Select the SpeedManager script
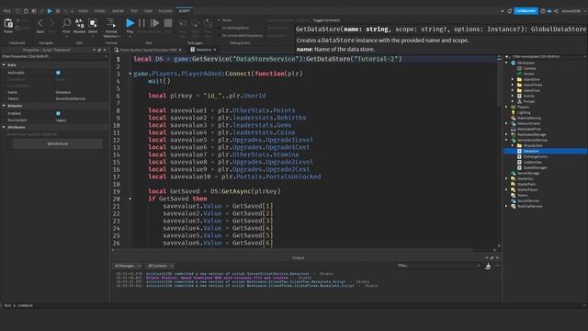This screenshot has width=588, height=331. click(x=535, y=167)
